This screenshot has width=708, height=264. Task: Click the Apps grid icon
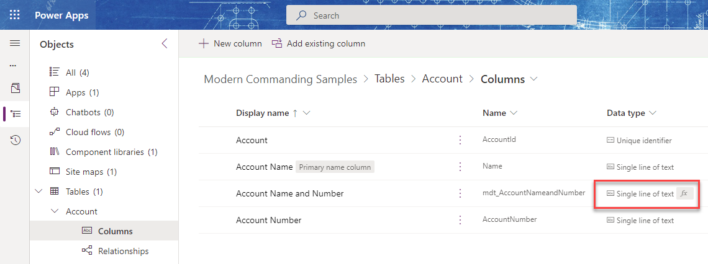click(x=54, y=92)
